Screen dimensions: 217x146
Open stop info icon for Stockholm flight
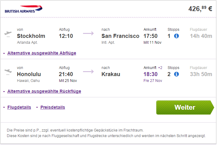(x=176, y=36)
